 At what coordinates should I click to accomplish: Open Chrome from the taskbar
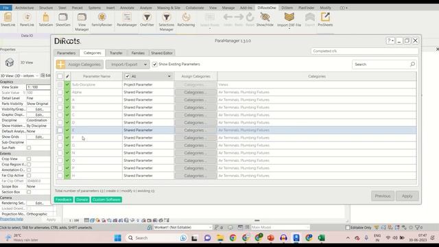coord(233,238)
